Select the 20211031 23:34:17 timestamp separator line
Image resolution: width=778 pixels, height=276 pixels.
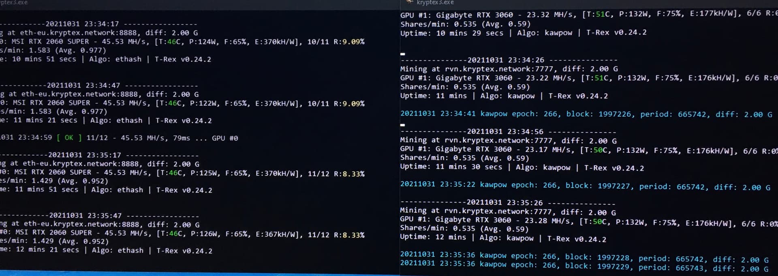(98, 24)
